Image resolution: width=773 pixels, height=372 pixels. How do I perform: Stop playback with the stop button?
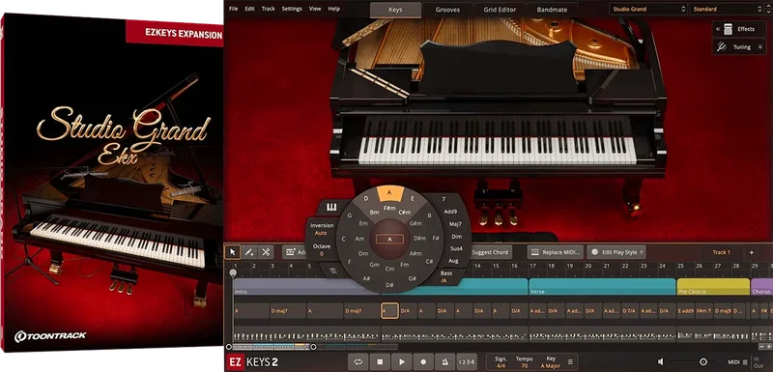point(380,362)
